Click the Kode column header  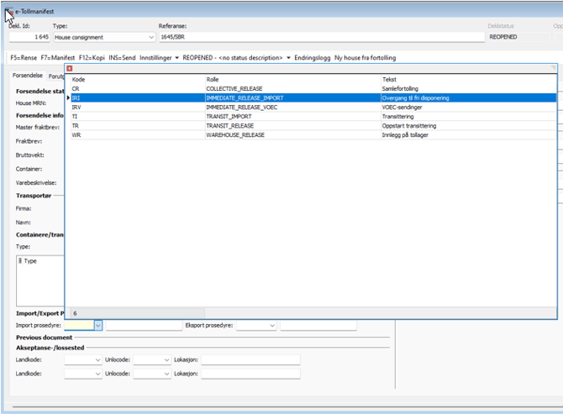click(138, 80)
